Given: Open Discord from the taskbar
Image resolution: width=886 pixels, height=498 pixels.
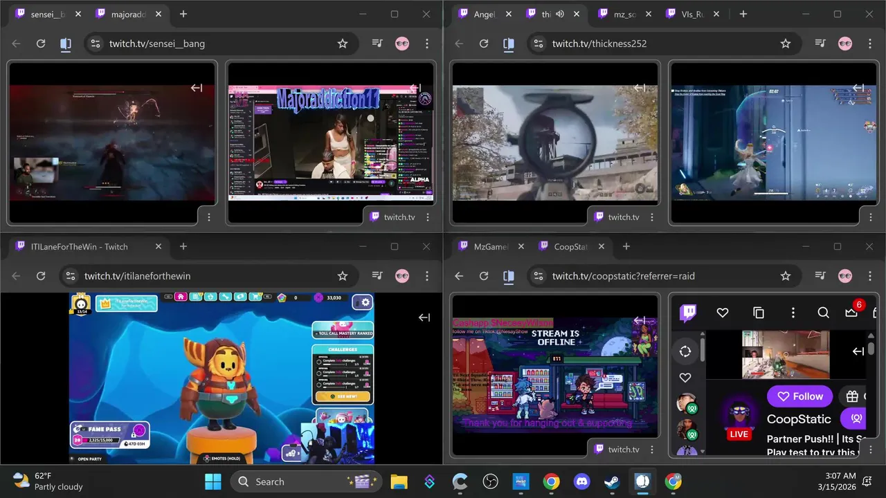Looking at the screenshot, I should (581, 481).
